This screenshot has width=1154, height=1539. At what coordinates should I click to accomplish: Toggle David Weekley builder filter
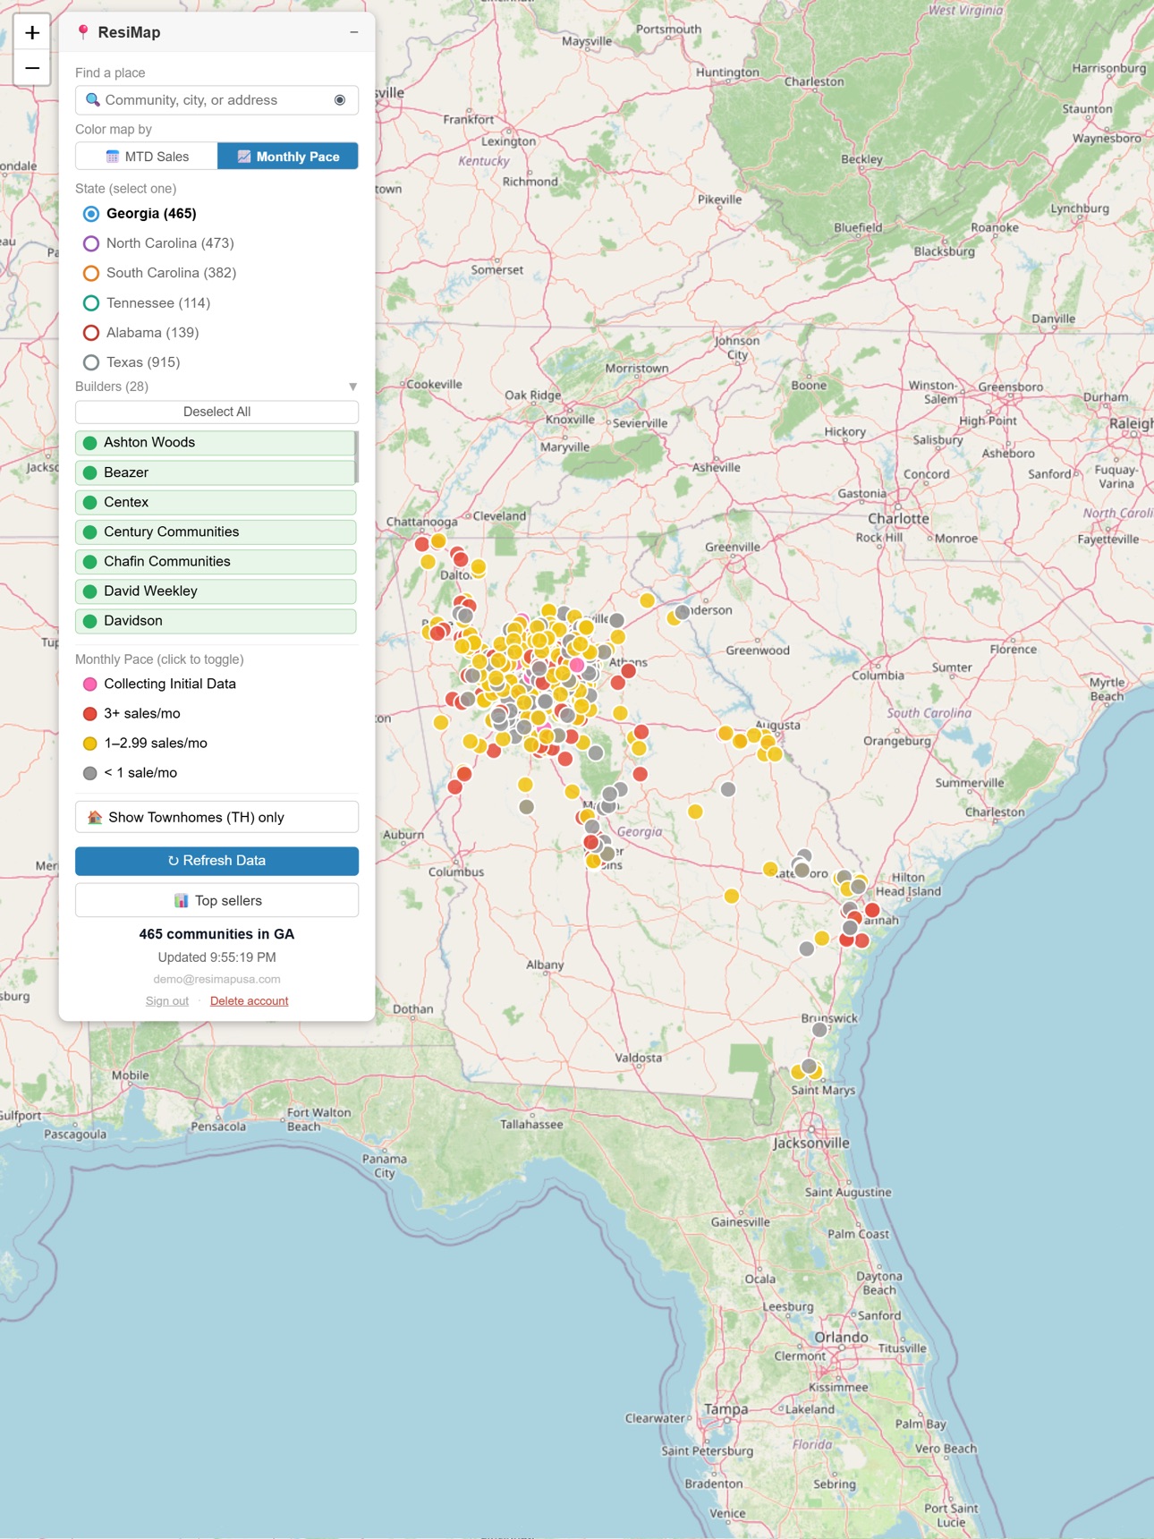pyautogui.click(x=216, y=591)
